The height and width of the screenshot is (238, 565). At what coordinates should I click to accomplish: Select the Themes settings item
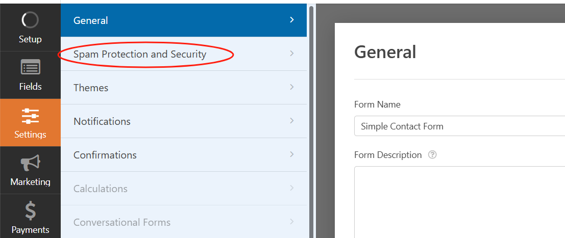[x=91, y=88]
